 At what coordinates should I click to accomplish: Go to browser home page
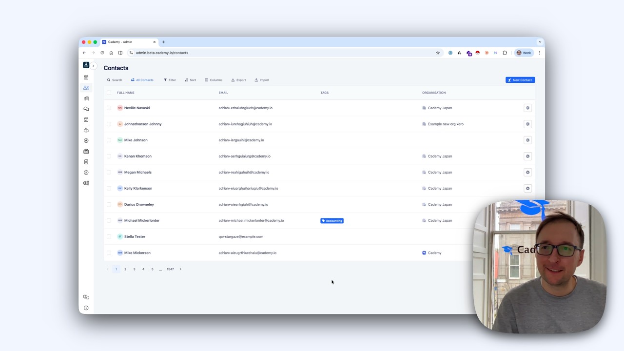[111, 53]
